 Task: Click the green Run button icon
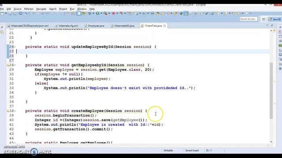(x=97, y=14)
